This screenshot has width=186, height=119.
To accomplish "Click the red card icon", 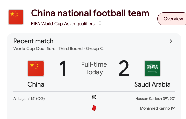I will click(x=94, y=108).
